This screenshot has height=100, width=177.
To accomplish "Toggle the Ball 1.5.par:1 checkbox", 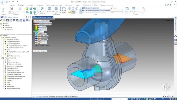I will 36,36.
